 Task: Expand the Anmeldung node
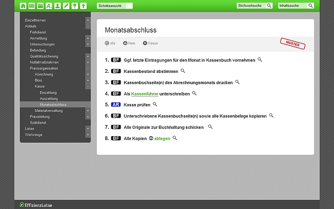[x=88, y=38]
